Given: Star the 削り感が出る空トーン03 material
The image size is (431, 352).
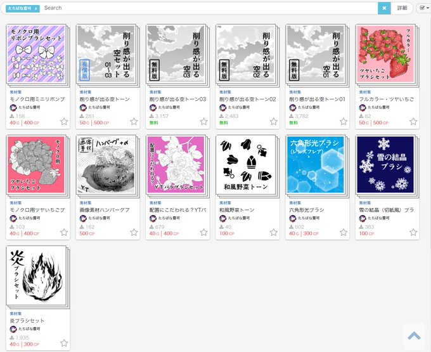Looking at the screenshot, I should click(x=203, y=122).
